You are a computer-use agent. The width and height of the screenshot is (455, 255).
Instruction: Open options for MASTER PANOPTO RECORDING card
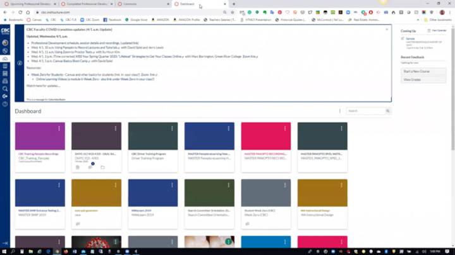285,128
